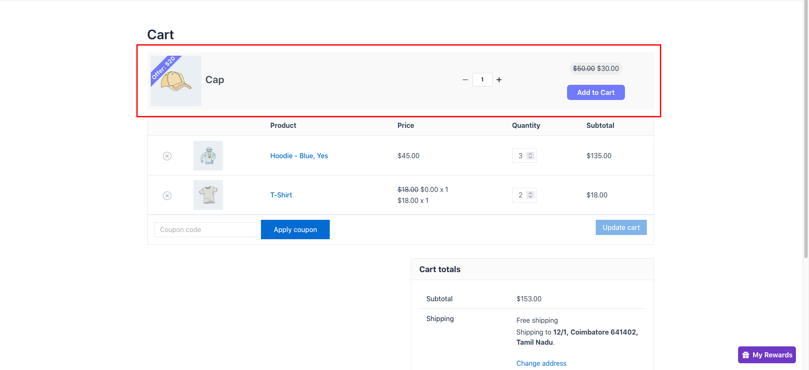This screenshot has height=370, width=809.
Task: Click the Cap quantity input box
Action: point(482,80)
